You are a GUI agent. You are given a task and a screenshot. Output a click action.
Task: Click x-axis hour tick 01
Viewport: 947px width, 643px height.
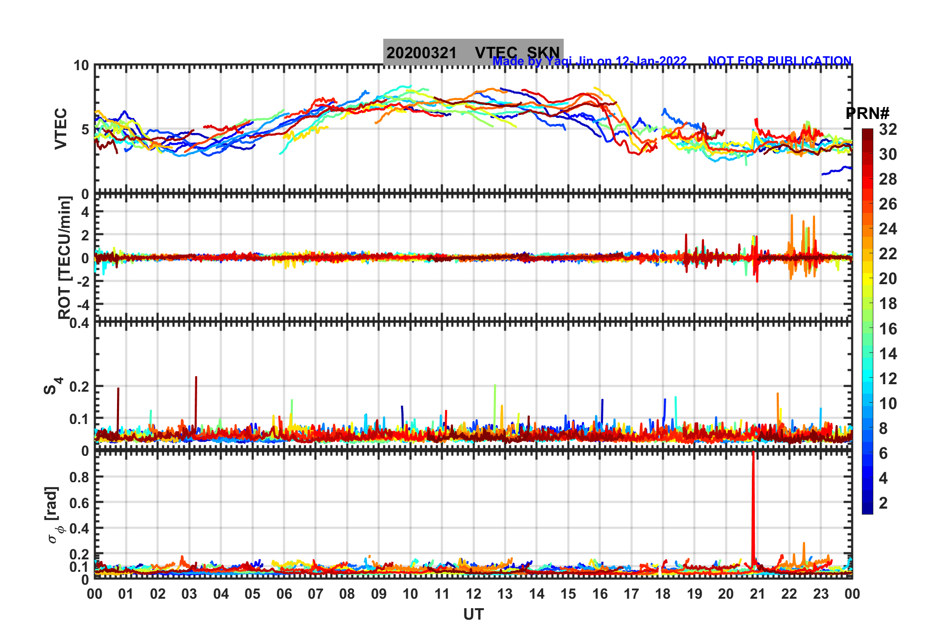(126, 594)
